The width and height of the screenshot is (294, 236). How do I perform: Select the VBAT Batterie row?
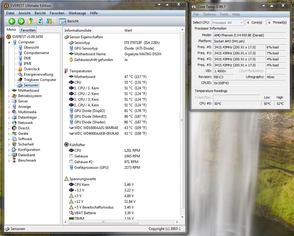101,213
